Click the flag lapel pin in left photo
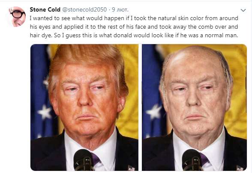The image size is (252, 173). click(x=132, y=168)
